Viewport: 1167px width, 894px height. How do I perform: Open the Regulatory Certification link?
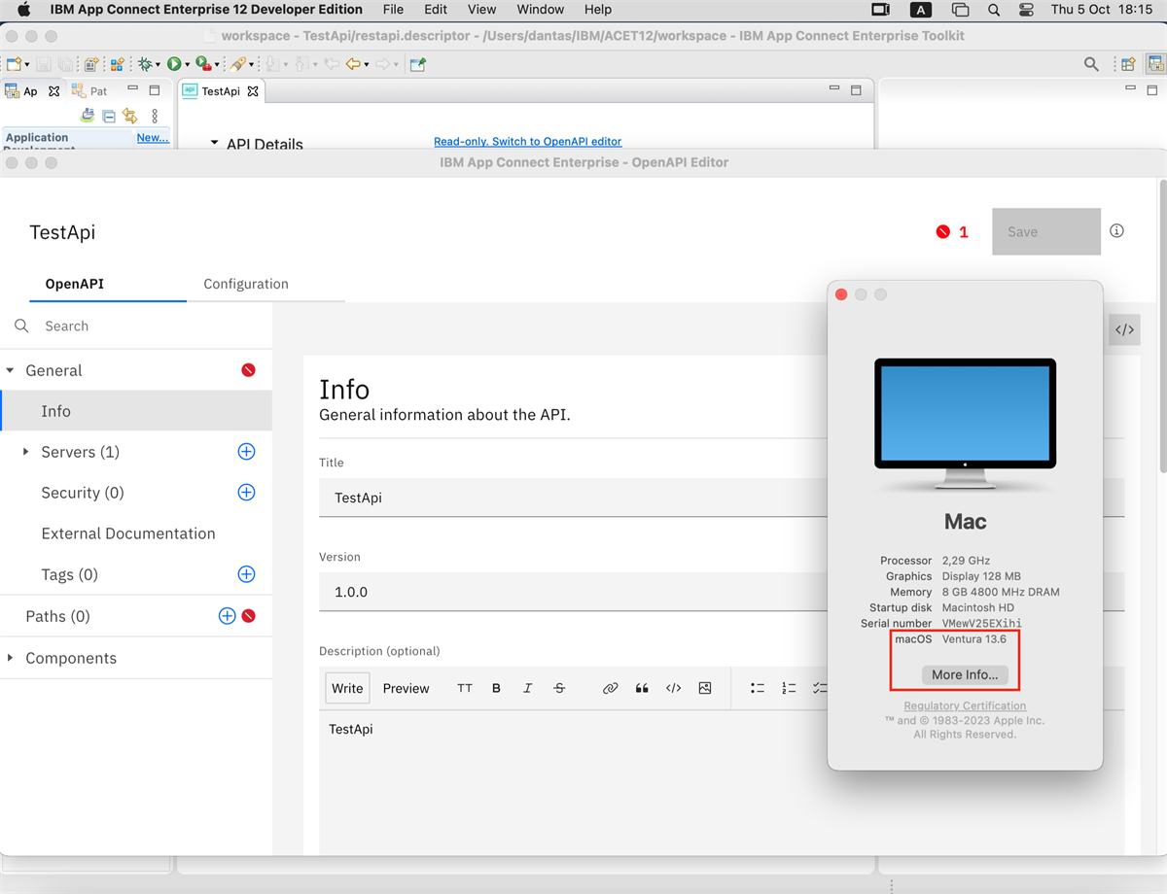tap(965, 705)
